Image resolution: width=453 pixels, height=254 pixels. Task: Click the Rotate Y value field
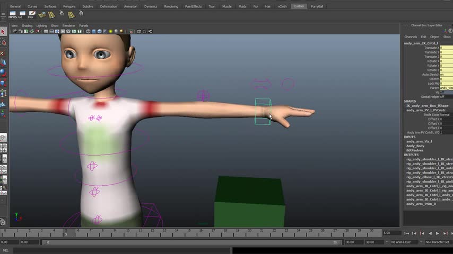[446, 66]
